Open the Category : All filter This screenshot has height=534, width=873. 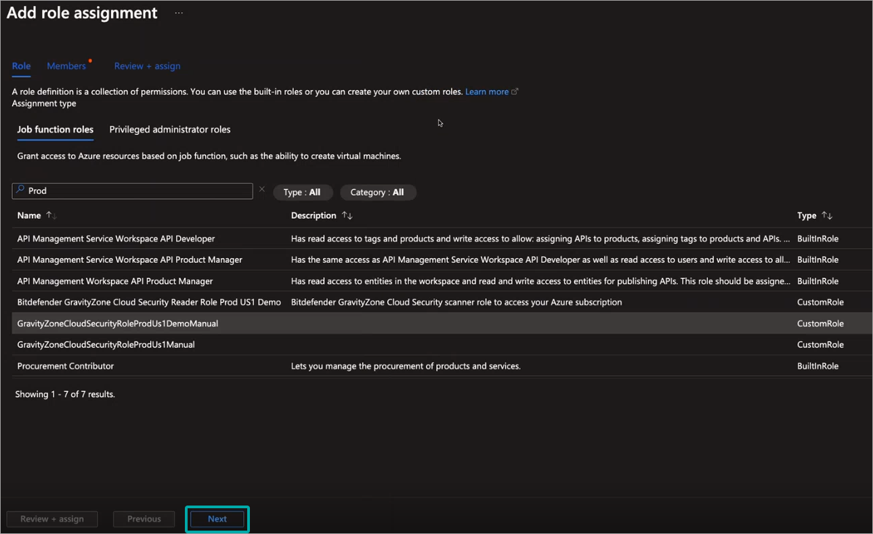point(377,192)
